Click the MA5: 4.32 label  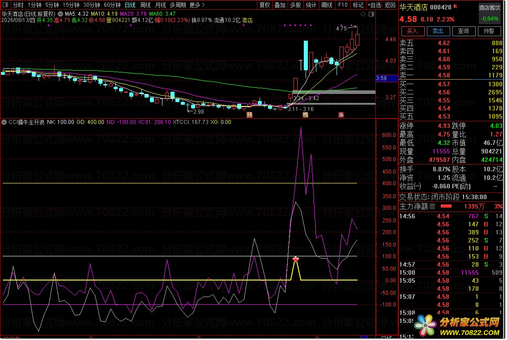[x=77, y=14]
